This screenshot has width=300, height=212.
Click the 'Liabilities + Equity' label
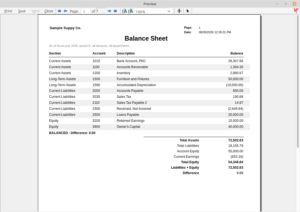click(x=185, y=168)
